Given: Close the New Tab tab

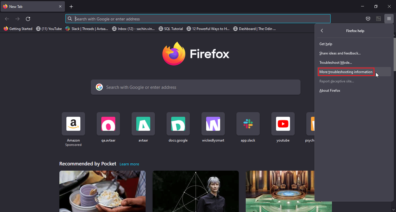Looking at the screenshot, I should tap(60, 6).
